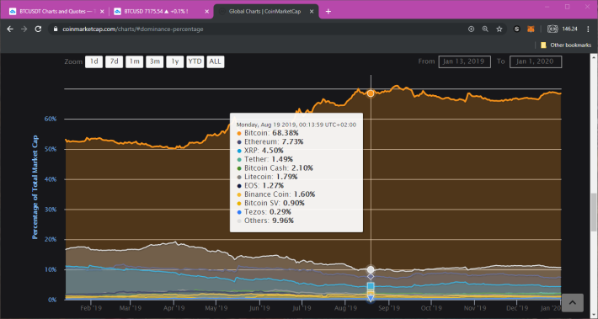598x319 pixels.
Task: Open a new browser tab
Action: (328, 12)
